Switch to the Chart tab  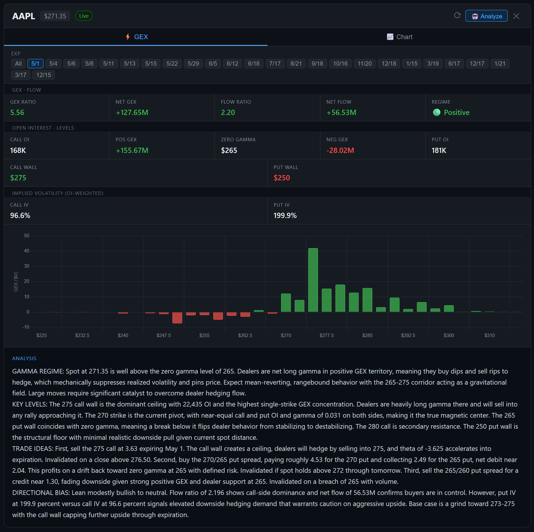point(399,37)
